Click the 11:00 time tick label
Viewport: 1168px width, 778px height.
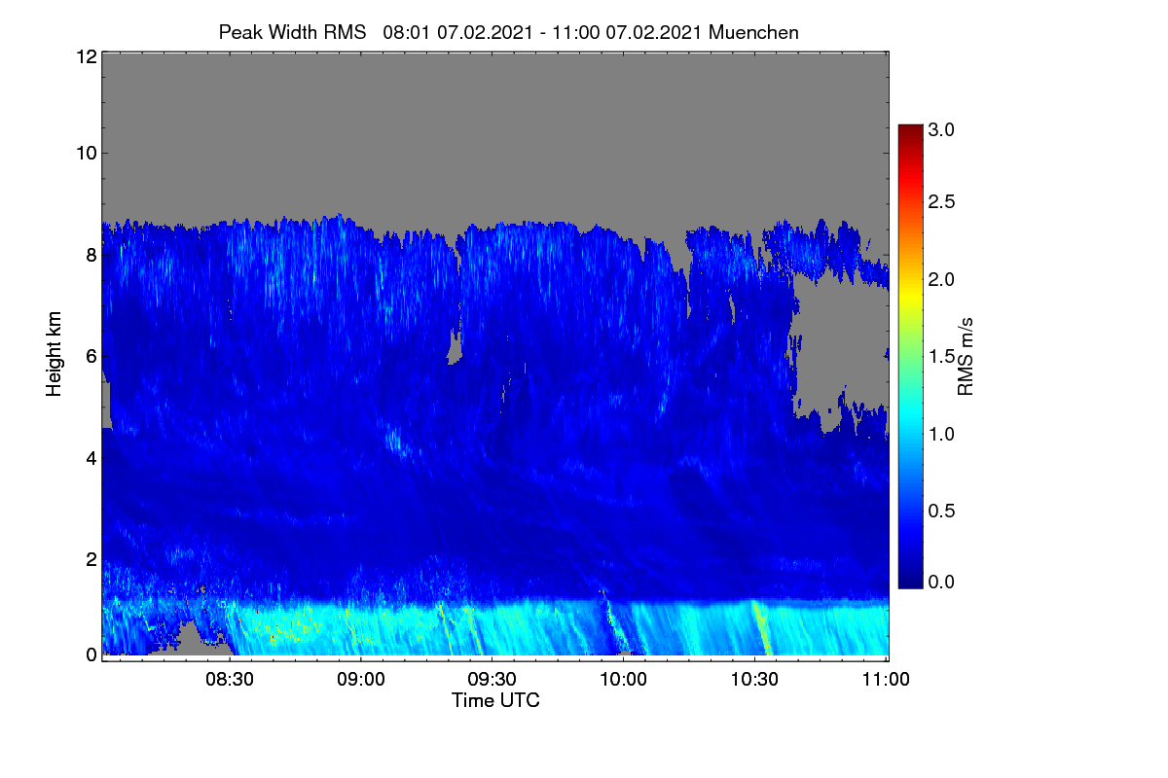pyautogui.click(x=886, y=679)
